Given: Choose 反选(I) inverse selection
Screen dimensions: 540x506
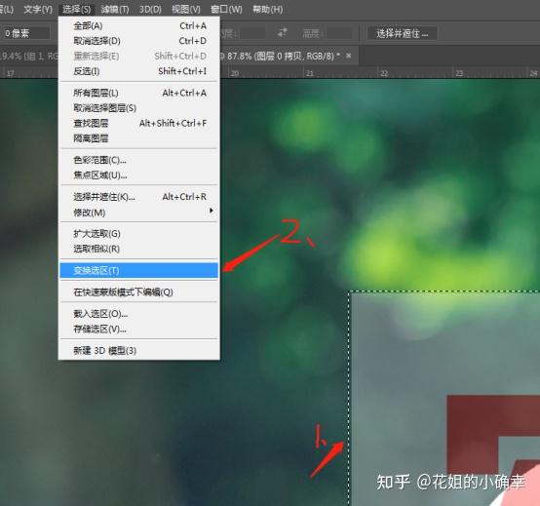Looking at the screenshot, I should point(139,71).
